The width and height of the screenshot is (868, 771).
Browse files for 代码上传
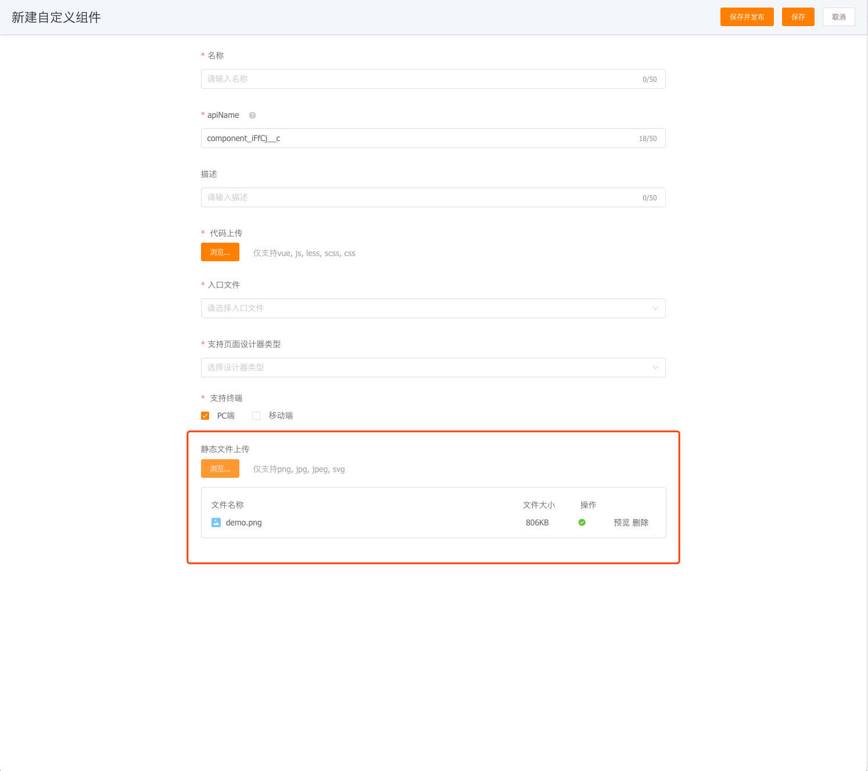(220, 252)
